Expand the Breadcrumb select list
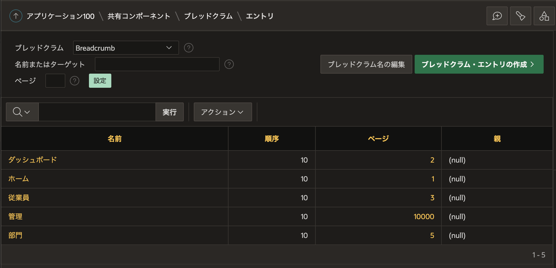 tap(126, 48)
